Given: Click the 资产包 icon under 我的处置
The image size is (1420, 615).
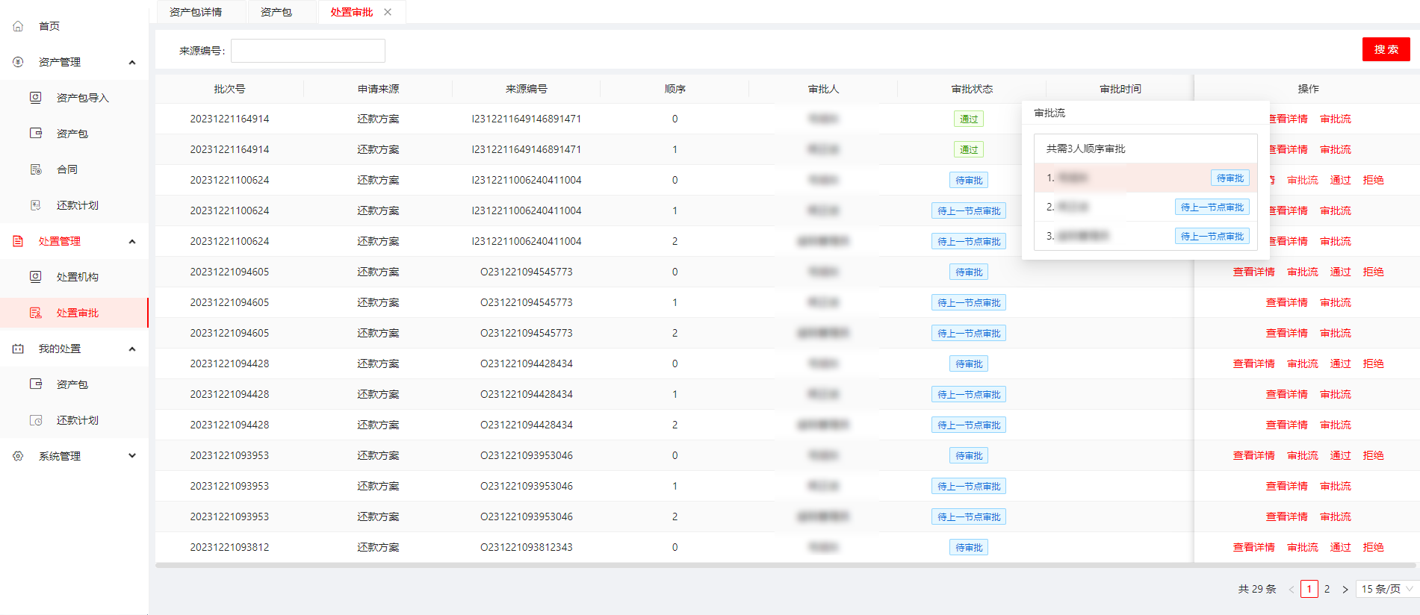Looking at the screenshot, I should pyautogui.click(x=35, y=384).
